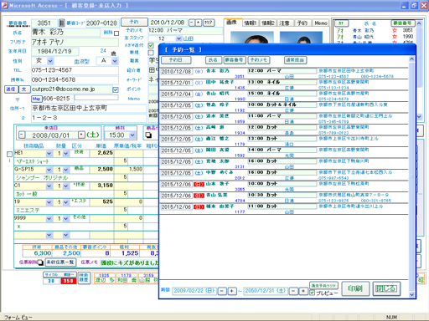
Task: Toggle the ハガキ送付 checkbox
Action: tap(151, 45)
